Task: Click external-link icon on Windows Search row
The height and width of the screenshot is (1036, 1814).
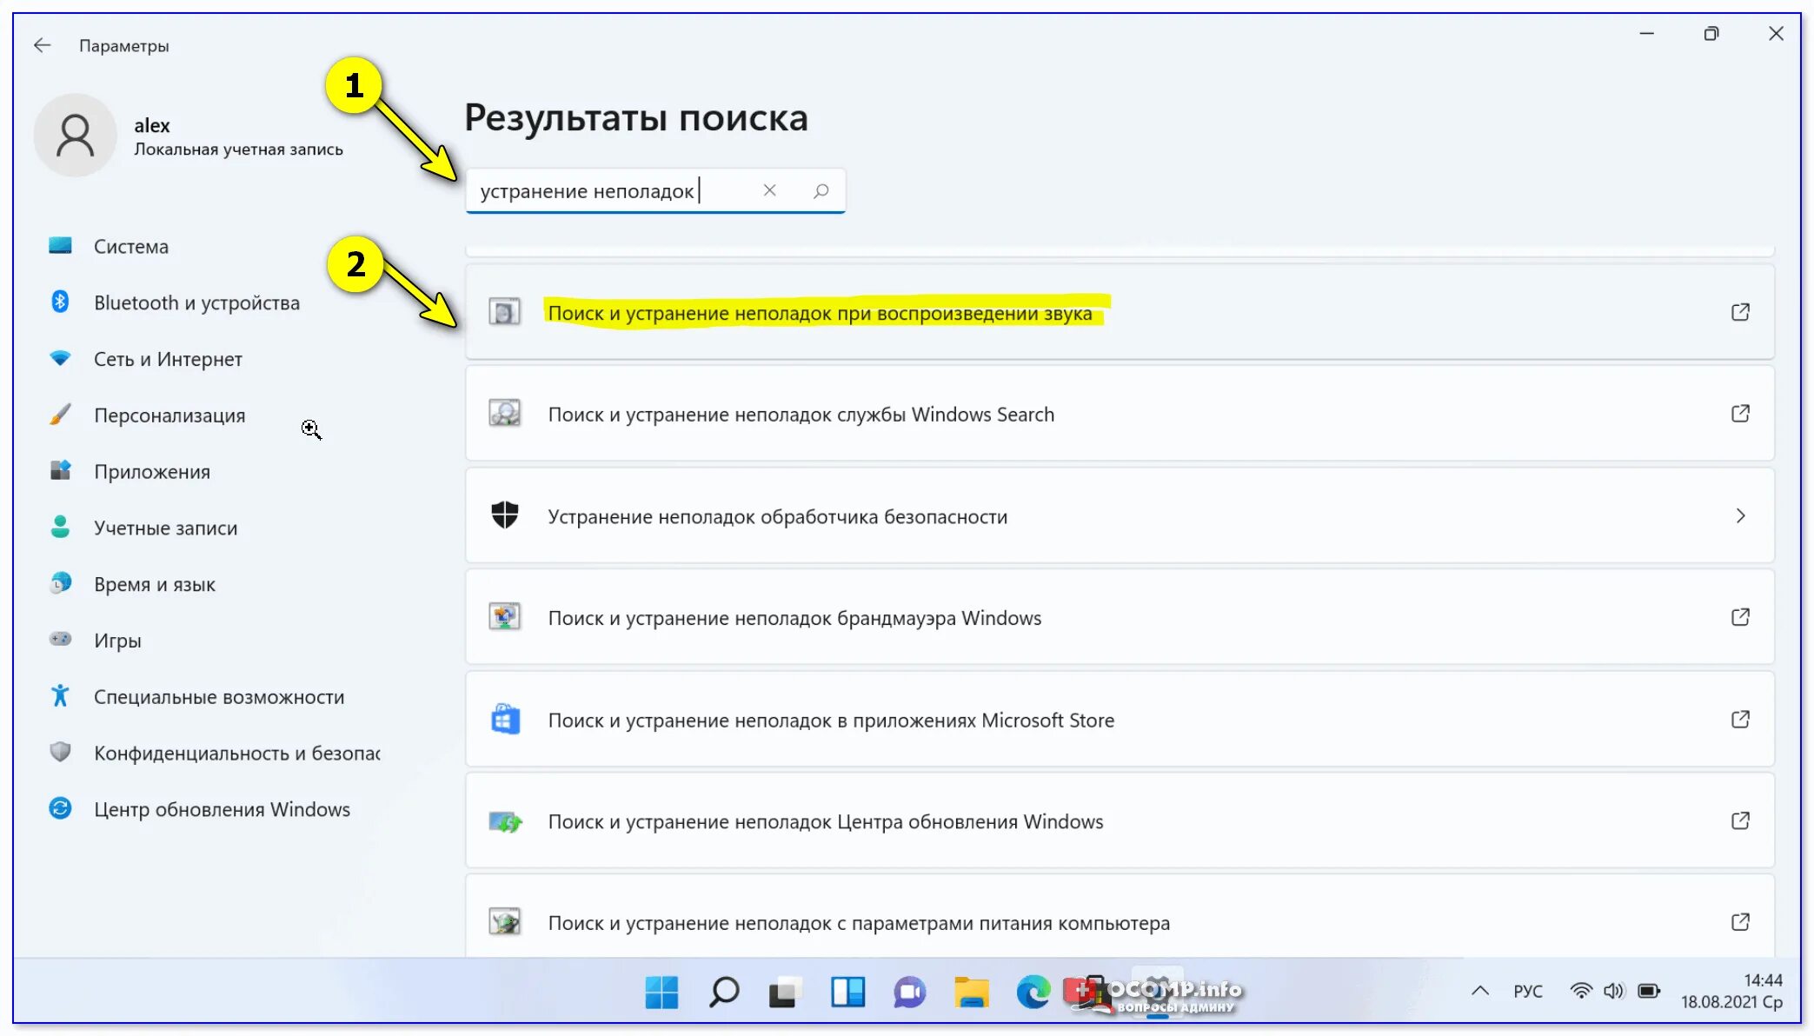Action: pyautogui.click(x=1740, y=414)
